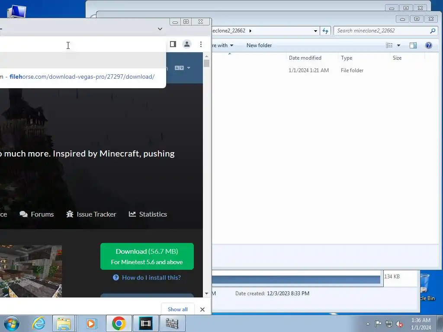
Task: Click the muted volume tray icon
Action: (399, 324)
